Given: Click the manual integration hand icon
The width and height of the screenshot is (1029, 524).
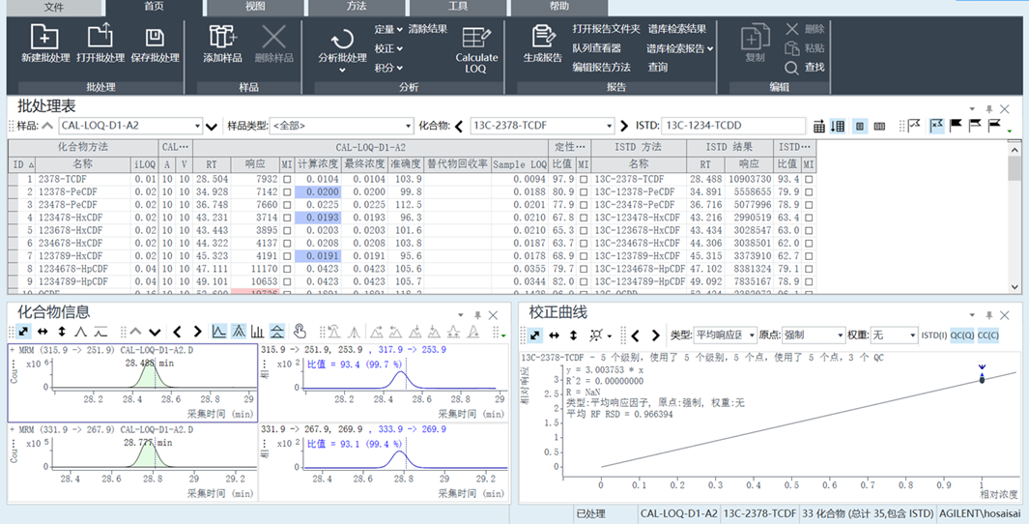Looking at the screenshot, I should pos(300,332).
